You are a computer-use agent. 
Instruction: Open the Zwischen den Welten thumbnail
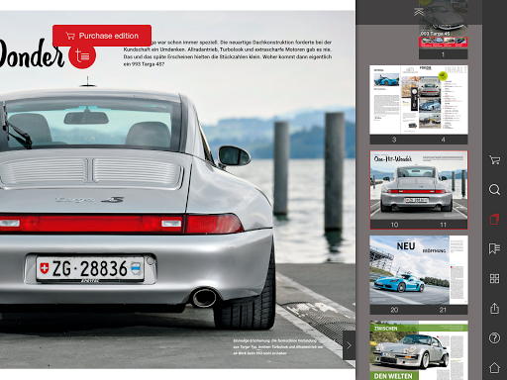(x=419, y=350)
